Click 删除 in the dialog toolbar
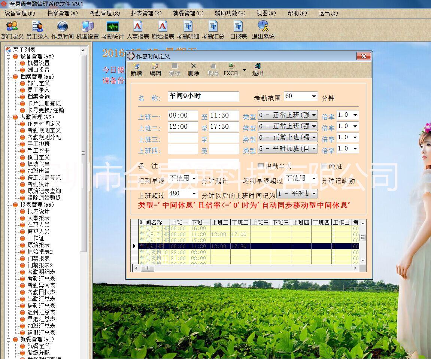Viewport: 431px width, 359px height. (x=194, y=70)
